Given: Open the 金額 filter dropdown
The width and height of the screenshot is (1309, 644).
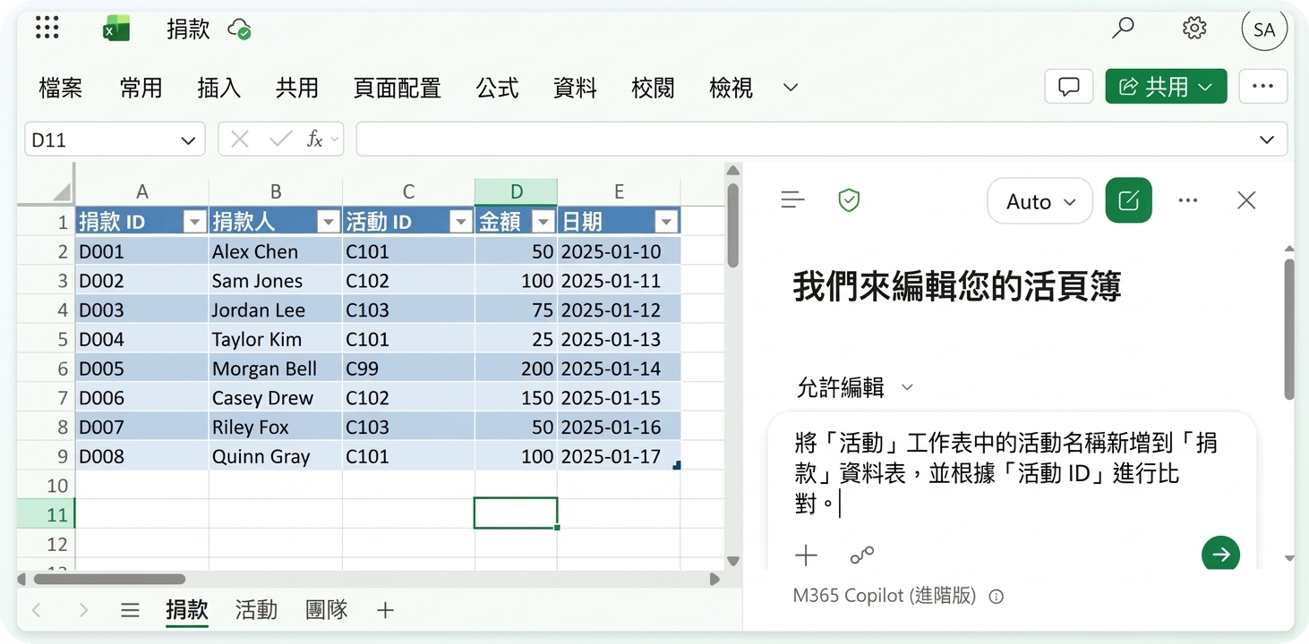Looking at the screenshot, I should 543,222.
